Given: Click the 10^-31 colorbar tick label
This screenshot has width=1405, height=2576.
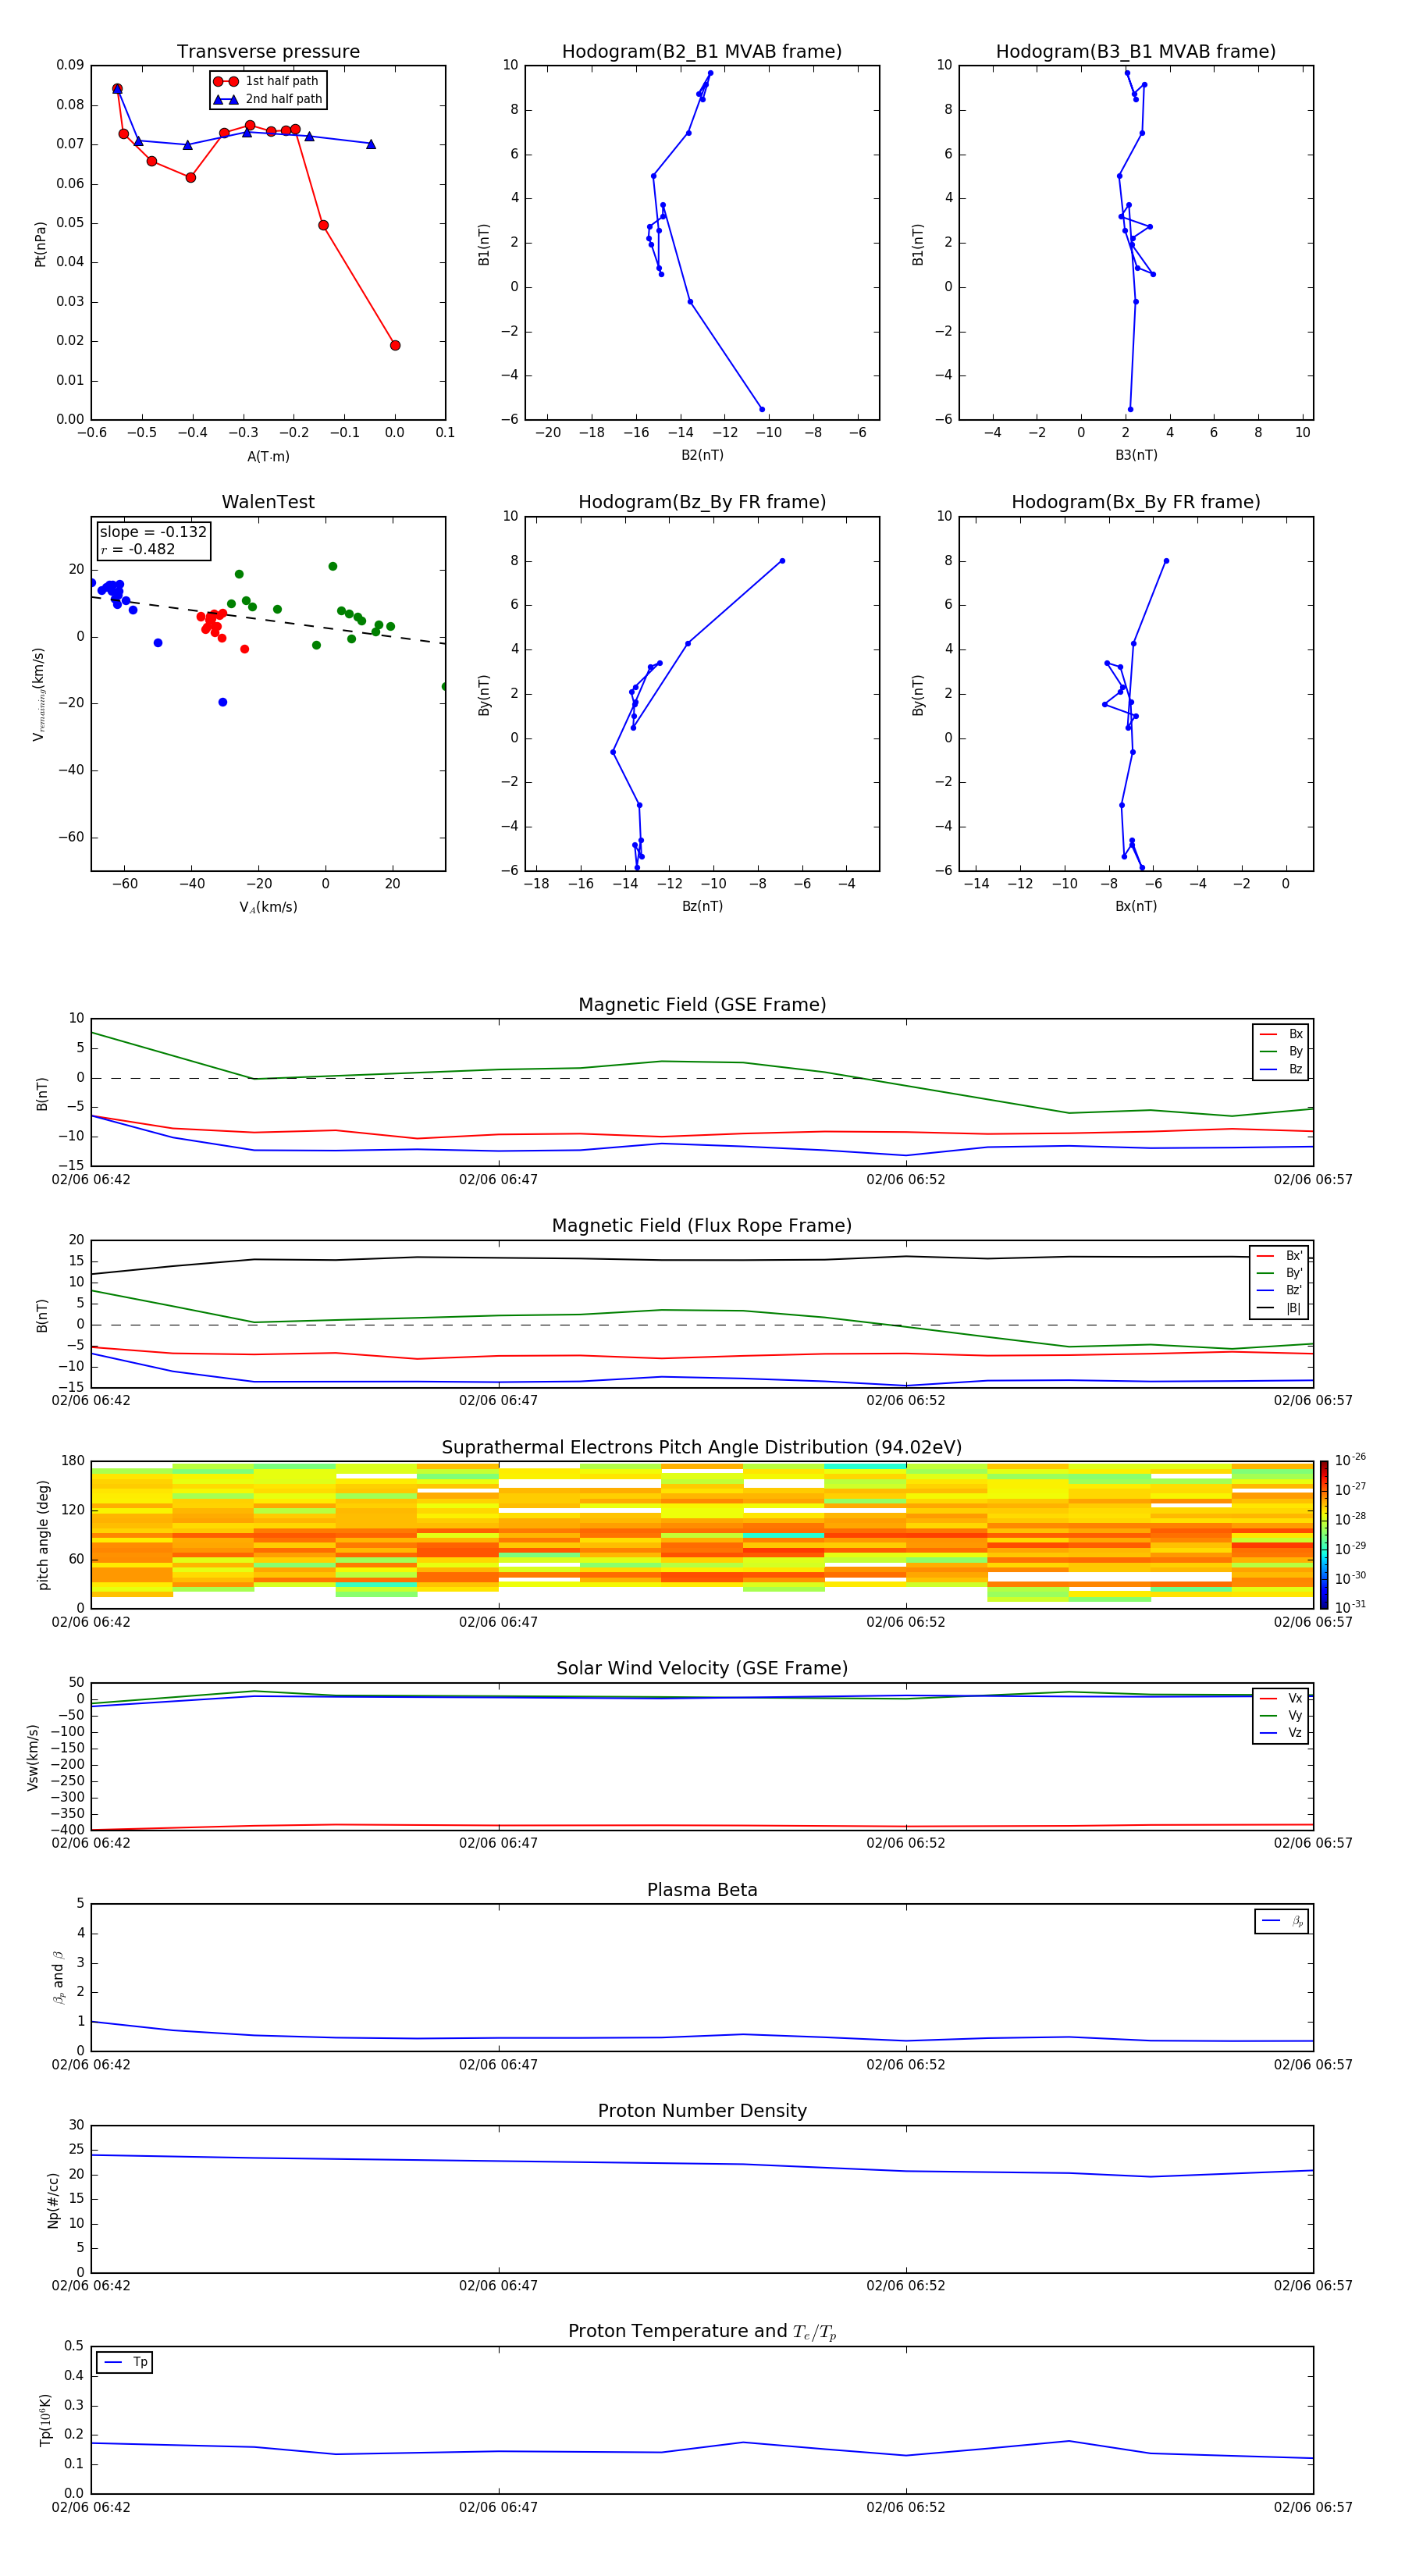Looking at the screenshot, I should pos(1350,1607).
